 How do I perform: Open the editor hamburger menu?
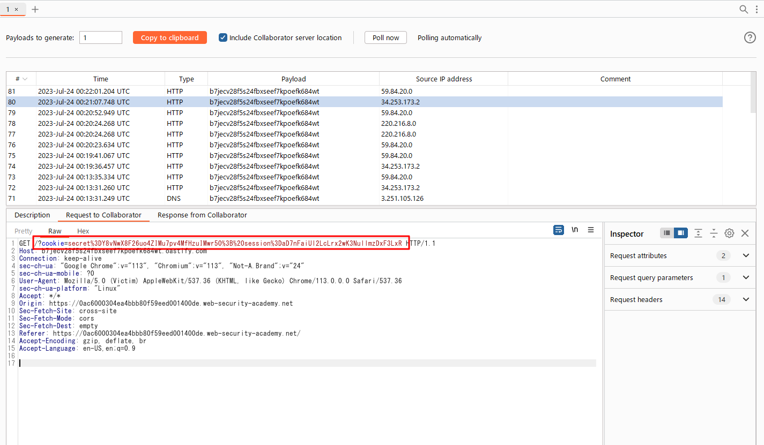click(591, 230)
